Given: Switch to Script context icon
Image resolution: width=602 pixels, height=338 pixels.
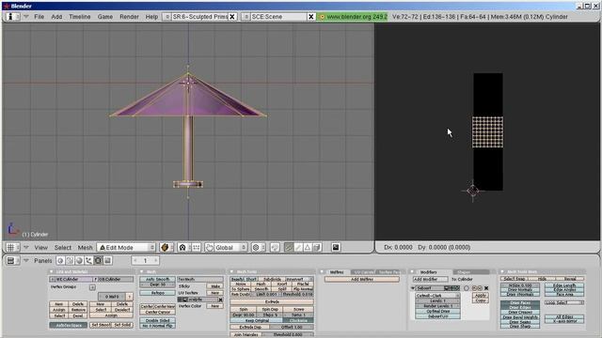Looking at the screenshot, I should coord(70,261).
